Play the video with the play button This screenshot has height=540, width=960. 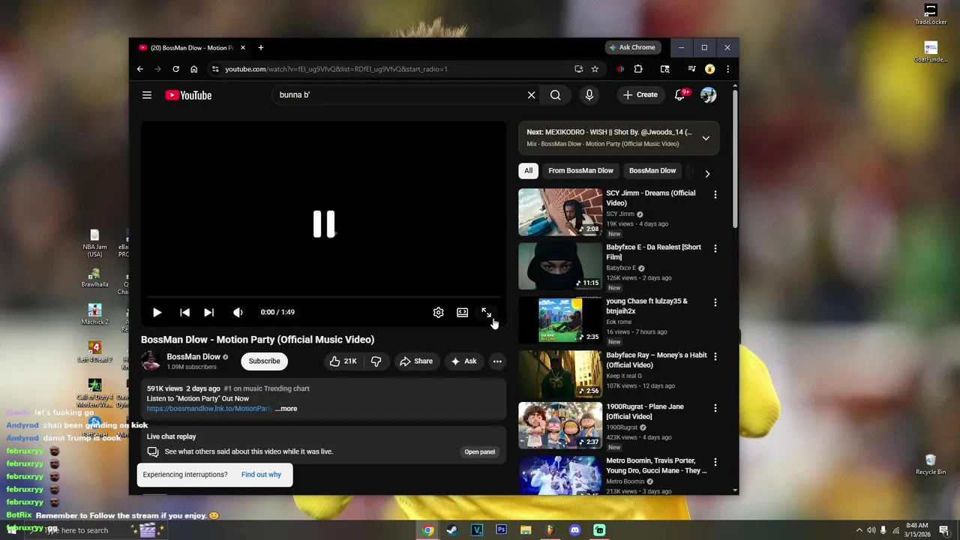157,312
